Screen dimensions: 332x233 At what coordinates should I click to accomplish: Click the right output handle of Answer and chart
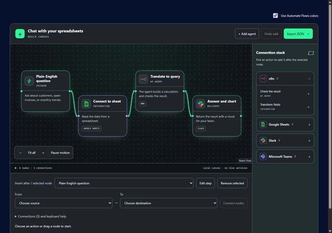click(241, 116)
